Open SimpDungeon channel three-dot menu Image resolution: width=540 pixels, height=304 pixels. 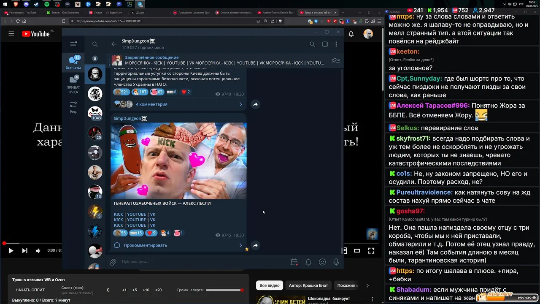tap(336, 44)
